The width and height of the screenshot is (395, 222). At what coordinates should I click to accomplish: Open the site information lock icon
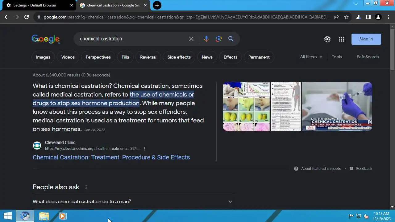39,17
